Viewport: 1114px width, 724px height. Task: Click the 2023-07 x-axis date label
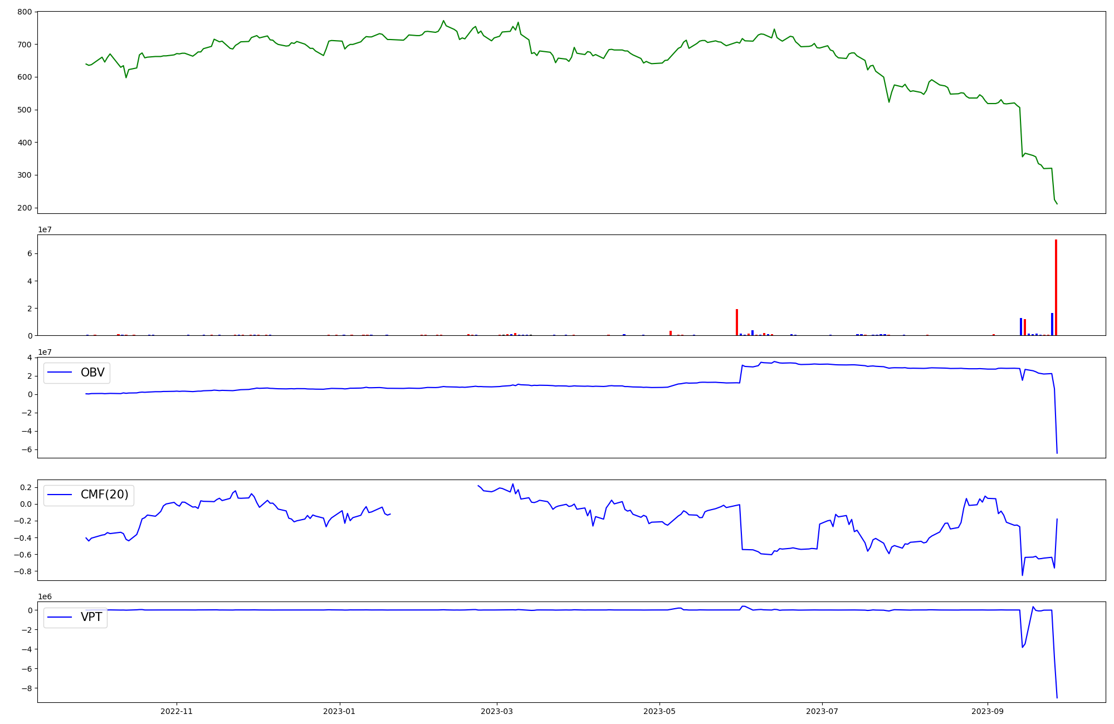coord(822,711)
